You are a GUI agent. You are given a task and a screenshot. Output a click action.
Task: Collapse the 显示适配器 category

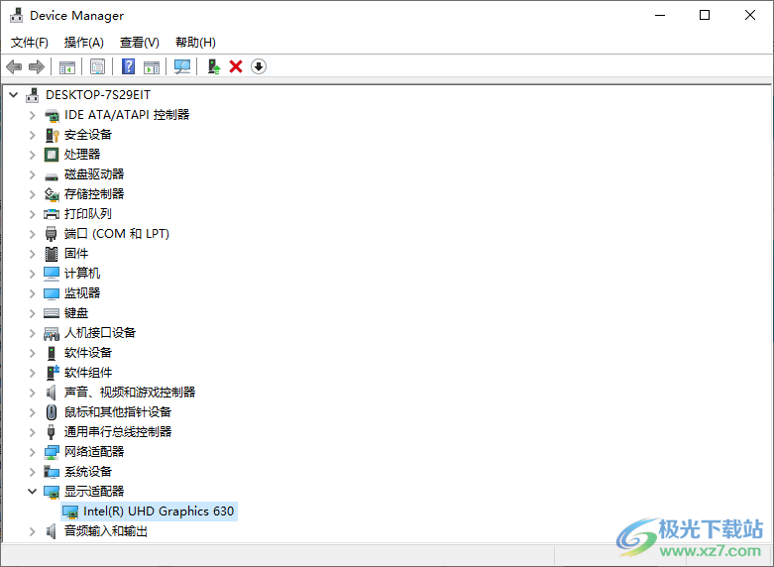(x=32, y=492)
